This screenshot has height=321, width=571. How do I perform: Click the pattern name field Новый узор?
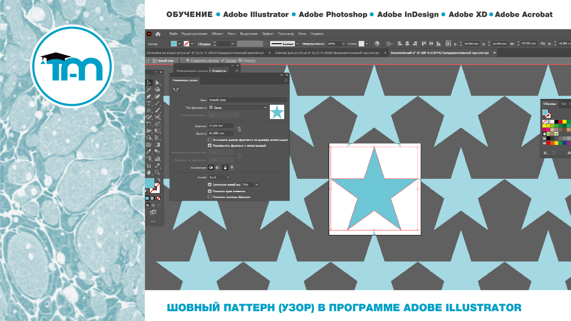coord(248,100)
